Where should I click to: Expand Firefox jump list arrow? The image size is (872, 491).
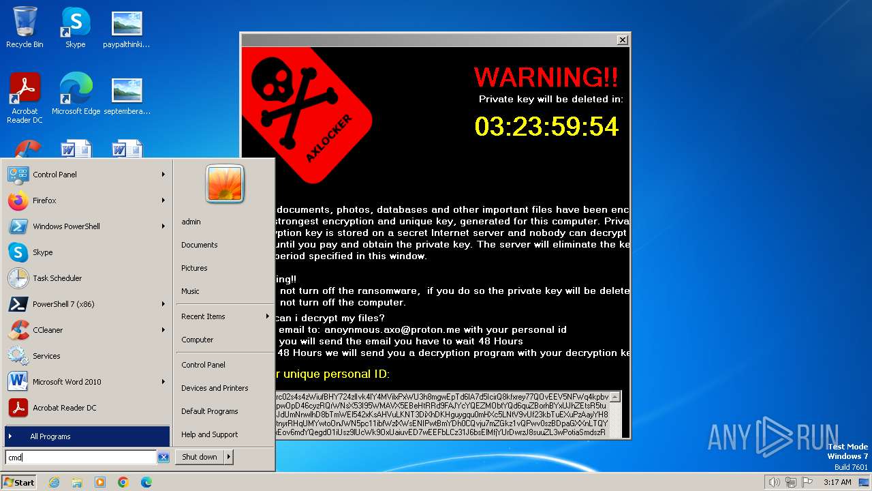163,200
